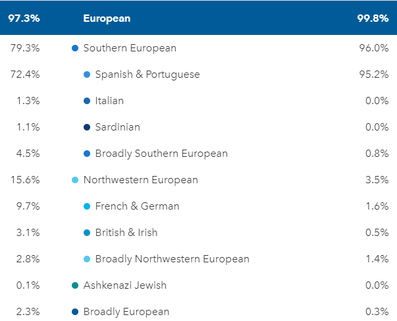Open Broadly Northwestern European entry
This screenshot has width=397, height=321.
(172, 259)
